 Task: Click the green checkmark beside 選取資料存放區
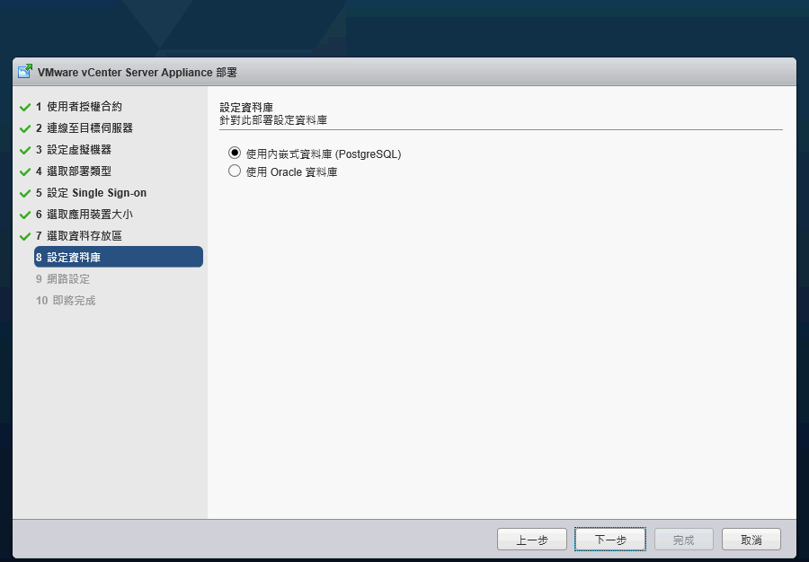tap(25, 236)
